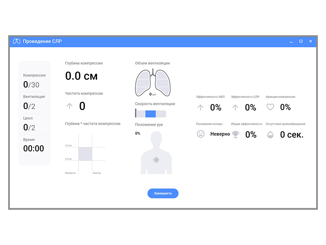
Task: Click the blood drop icon
Action: pos(270,134)
